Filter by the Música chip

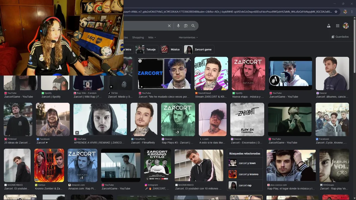(171, 49)
